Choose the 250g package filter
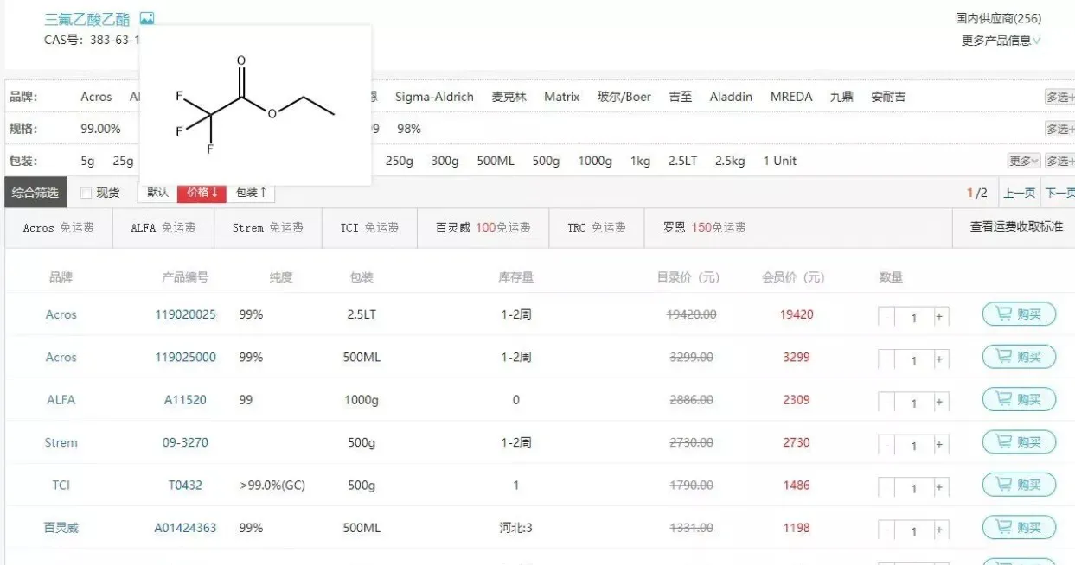The height and width of the screenshot is (565, 1075). pyautogui.click(x=400, y=161)
